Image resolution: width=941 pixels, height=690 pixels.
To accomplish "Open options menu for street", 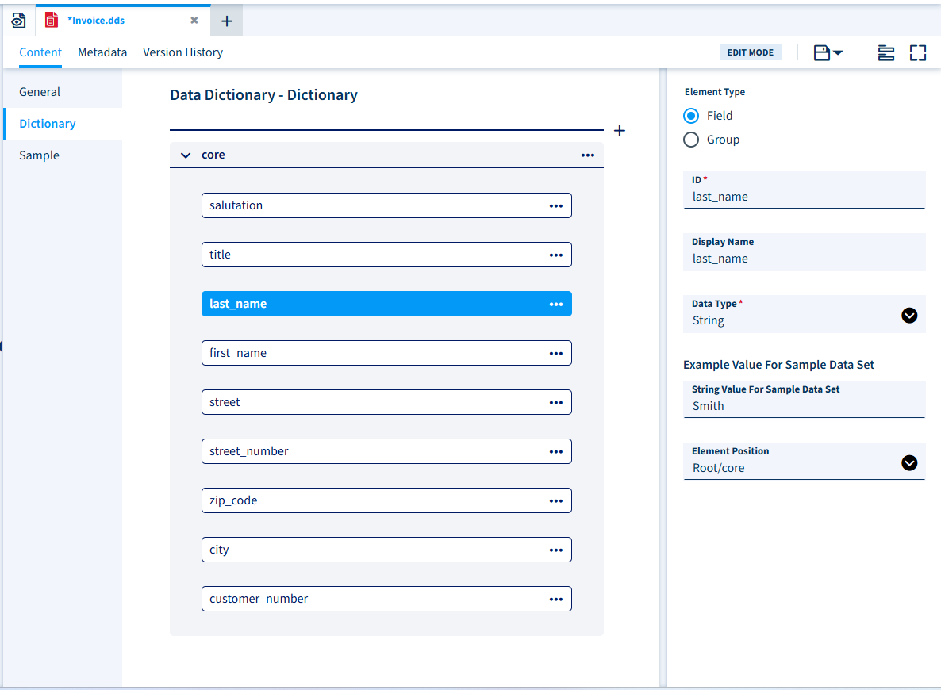I will [555, 403].
